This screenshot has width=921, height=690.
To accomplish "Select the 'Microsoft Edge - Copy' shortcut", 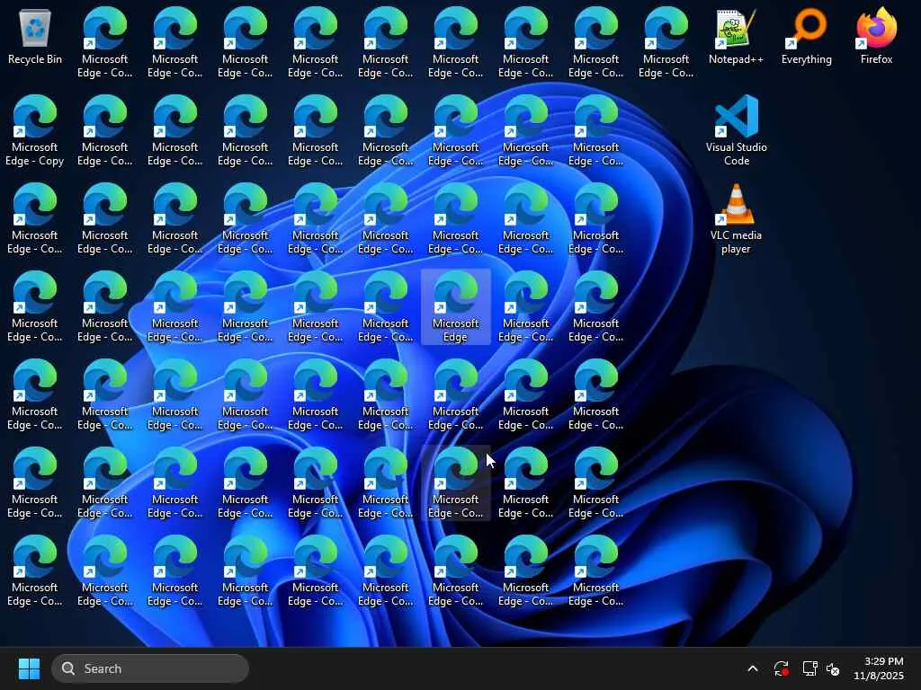I will [x=35, y=130].
